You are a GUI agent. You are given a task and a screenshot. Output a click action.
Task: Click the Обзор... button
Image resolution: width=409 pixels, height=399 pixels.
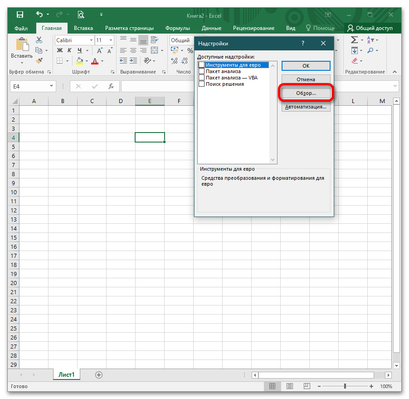click(306, 93)
